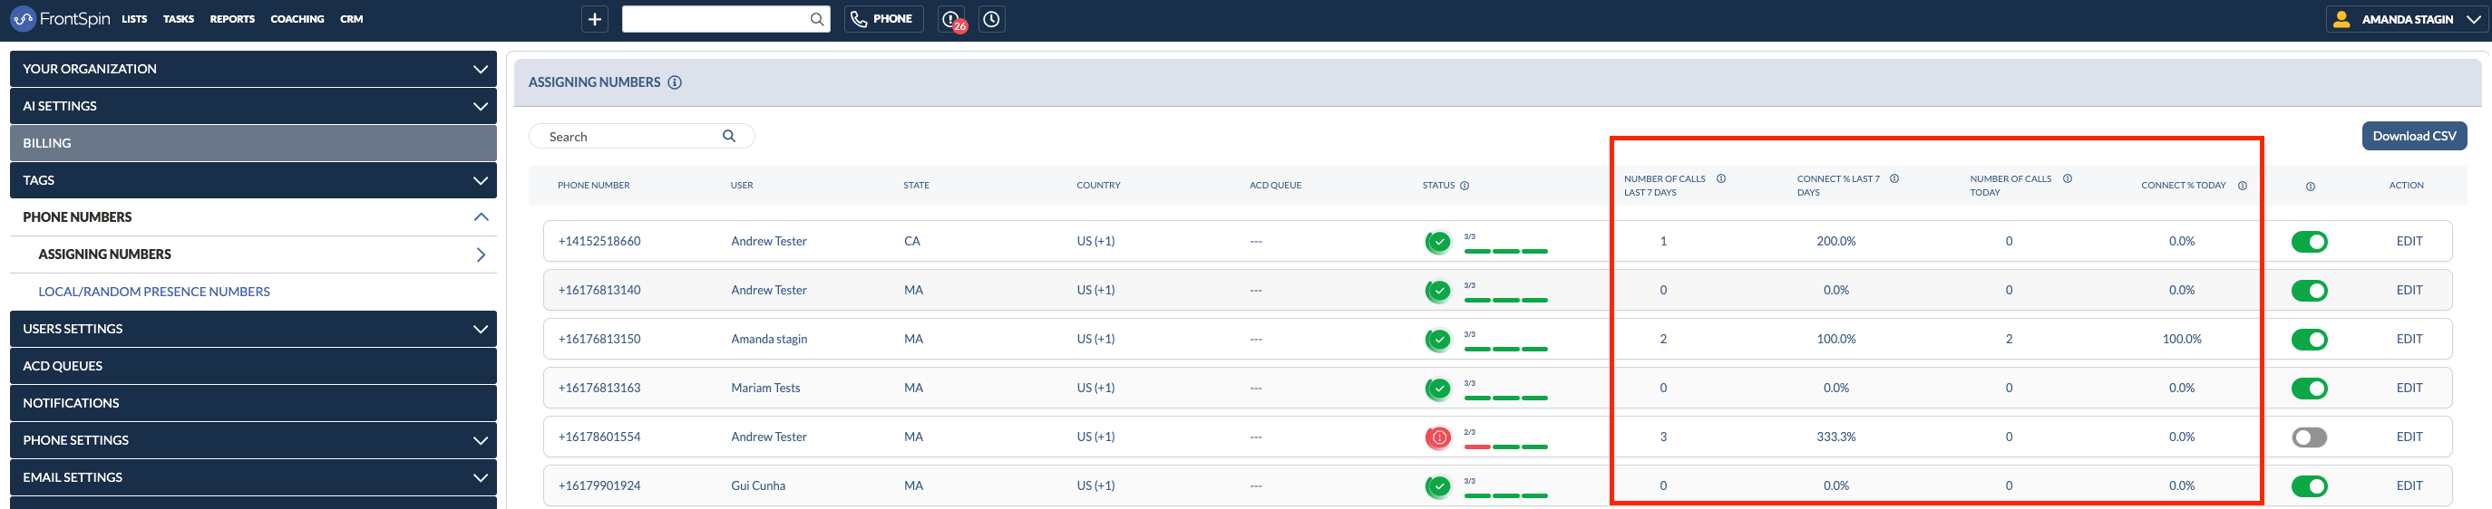
Task: Click green check status icon for +16176813163
Action: click(x=1438, y=389)
